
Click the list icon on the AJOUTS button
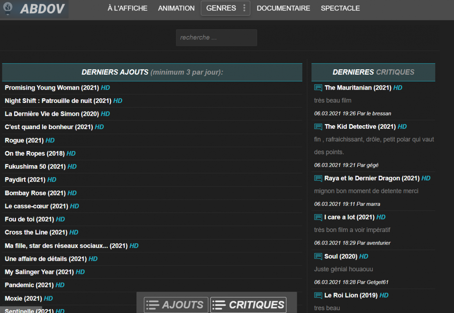(x=153, y=305)
